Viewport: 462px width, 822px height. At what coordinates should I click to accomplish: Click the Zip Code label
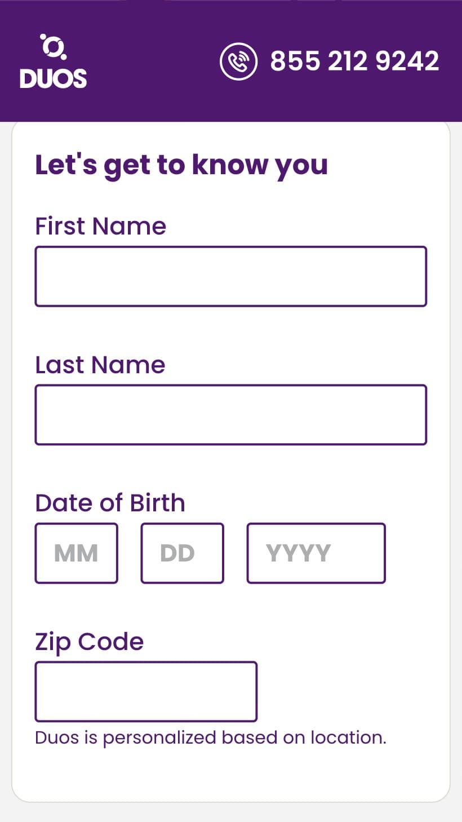[90, 642]
